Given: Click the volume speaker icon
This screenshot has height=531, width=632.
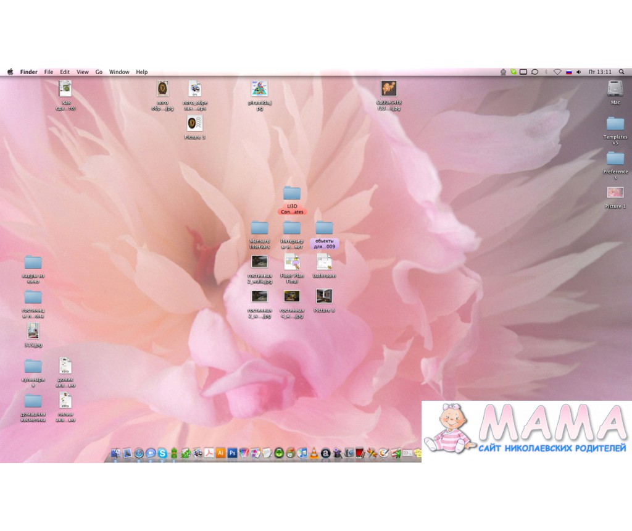Looking at the screenshot, I should (578, 72).
